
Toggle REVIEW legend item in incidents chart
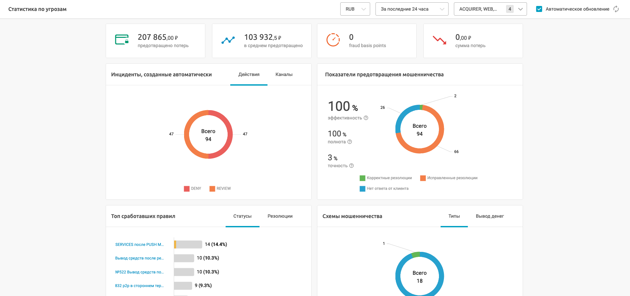coord(220,188)
